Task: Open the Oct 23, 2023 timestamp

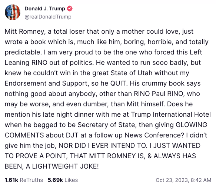Action: coord(183,180)
